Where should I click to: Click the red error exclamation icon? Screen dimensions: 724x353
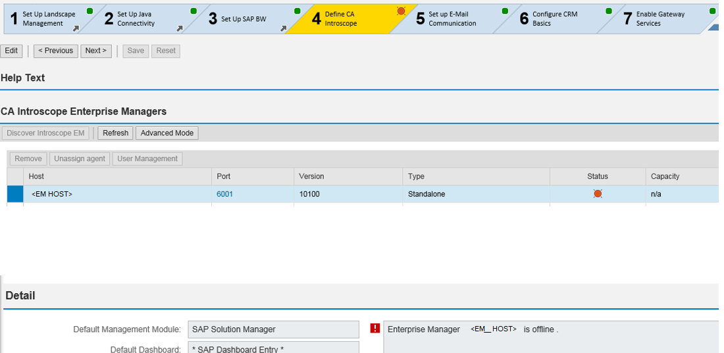point(375,328)
